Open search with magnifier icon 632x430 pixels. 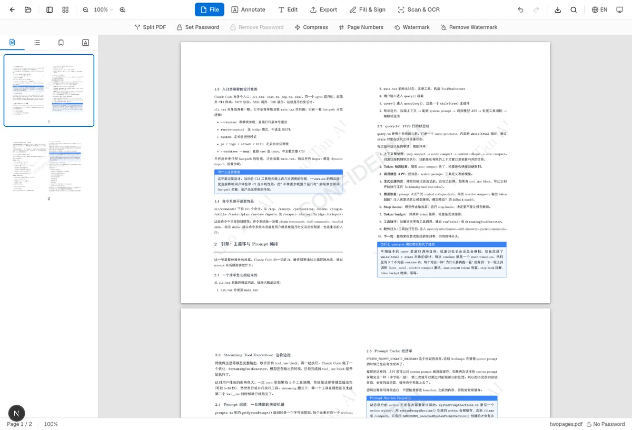pyautogui.click(x=574, y=9)
